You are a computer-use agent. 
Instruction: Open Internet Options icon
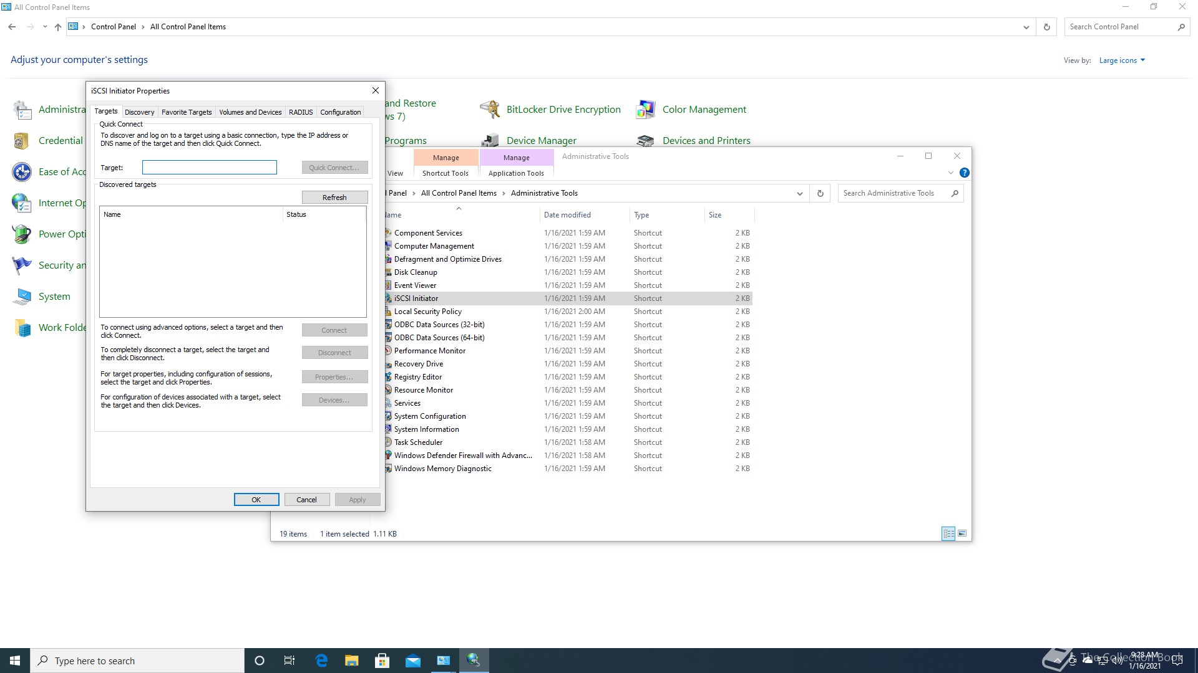[22, 203]
